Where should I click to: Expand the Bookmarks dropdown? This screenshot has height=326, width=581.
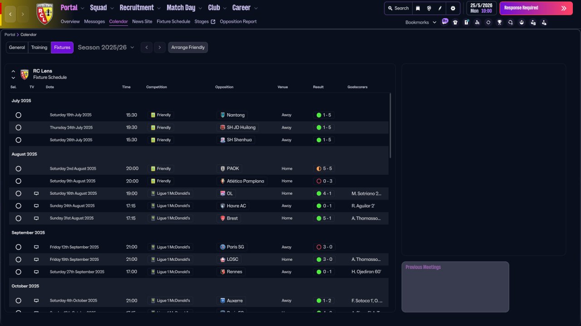click(x=421, y=22)
